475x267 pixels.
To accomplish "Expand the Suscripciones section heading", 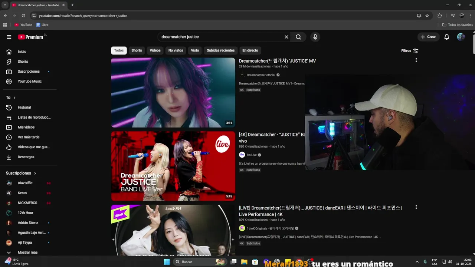I will point(21,173).
